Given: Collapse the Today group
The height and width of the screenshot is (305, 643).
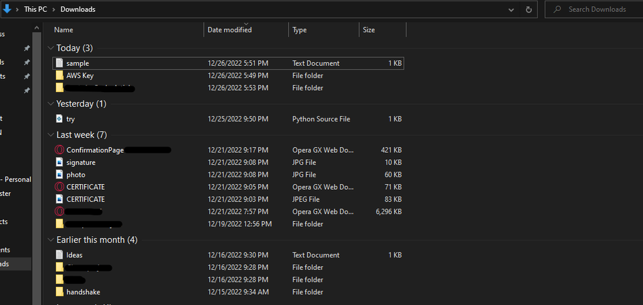Looking at the screenshot, I should (x=50, y=48).
